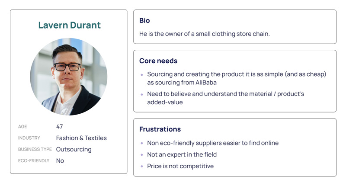Click the Not an expert bullet
The height and width of the screenshot is (186, 346).
pos(182,154)
